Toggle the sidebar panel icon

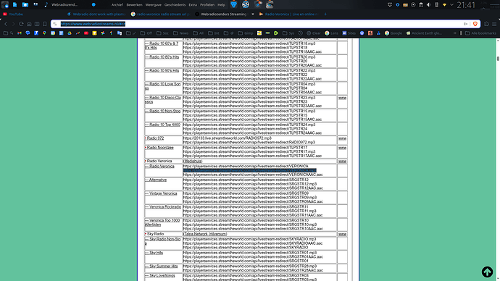[37, 24]
